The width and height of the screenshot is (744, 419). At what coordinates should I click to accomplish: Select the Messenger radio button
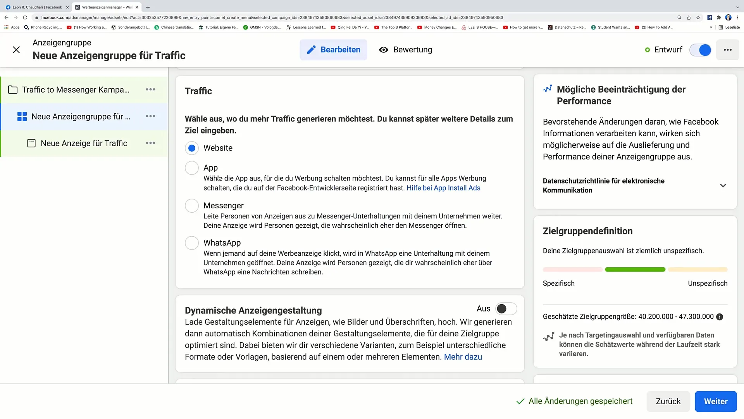tap(192, 205)
